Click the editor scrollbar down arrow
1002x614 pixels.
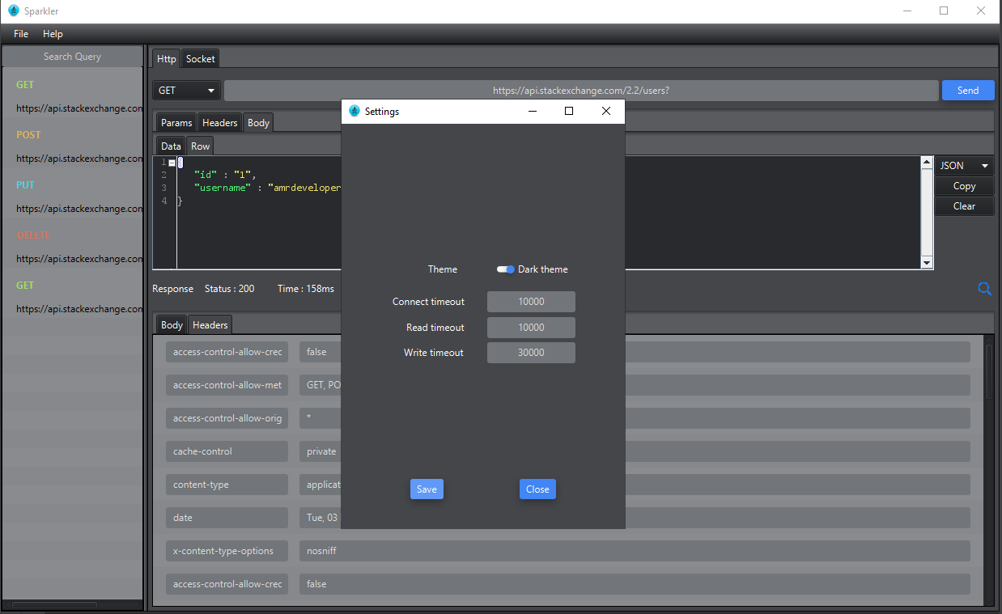click(x=928, y=263)
